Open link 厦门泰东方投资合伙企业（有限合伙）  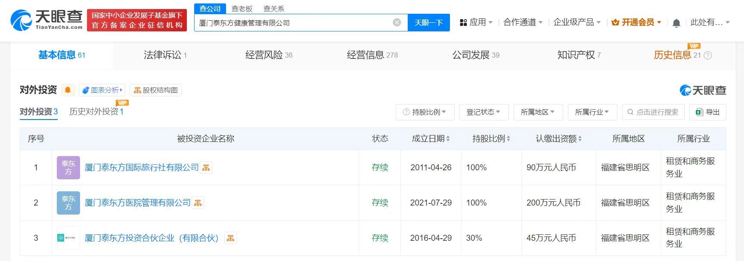point(152,238)
